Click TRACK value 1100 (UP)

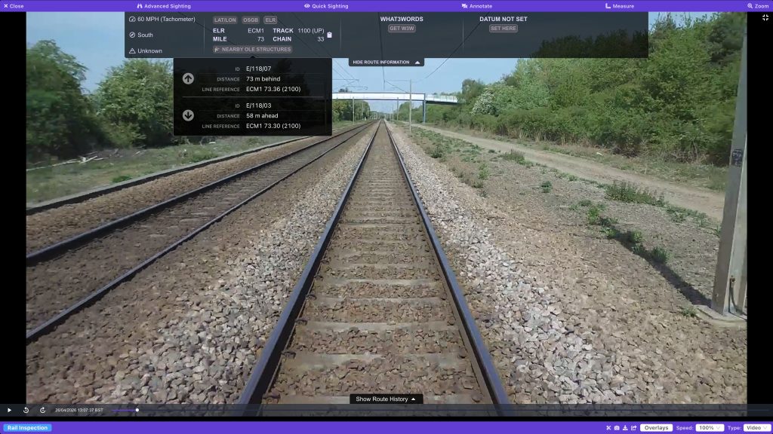tap(310, 30)
